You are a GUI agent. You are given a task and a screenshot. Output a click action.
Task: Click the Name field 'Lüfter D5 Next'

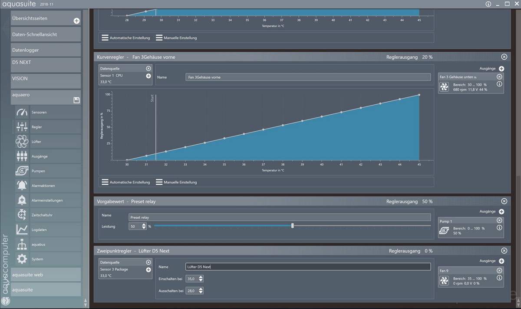click(308, 266)
